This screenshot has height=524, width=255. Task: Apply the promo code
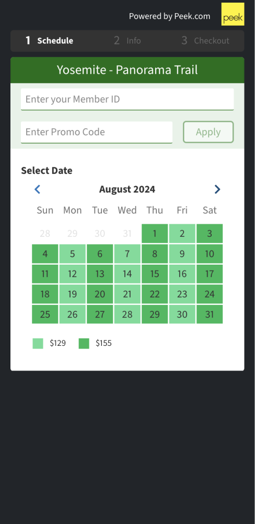(x=208, y=132)
